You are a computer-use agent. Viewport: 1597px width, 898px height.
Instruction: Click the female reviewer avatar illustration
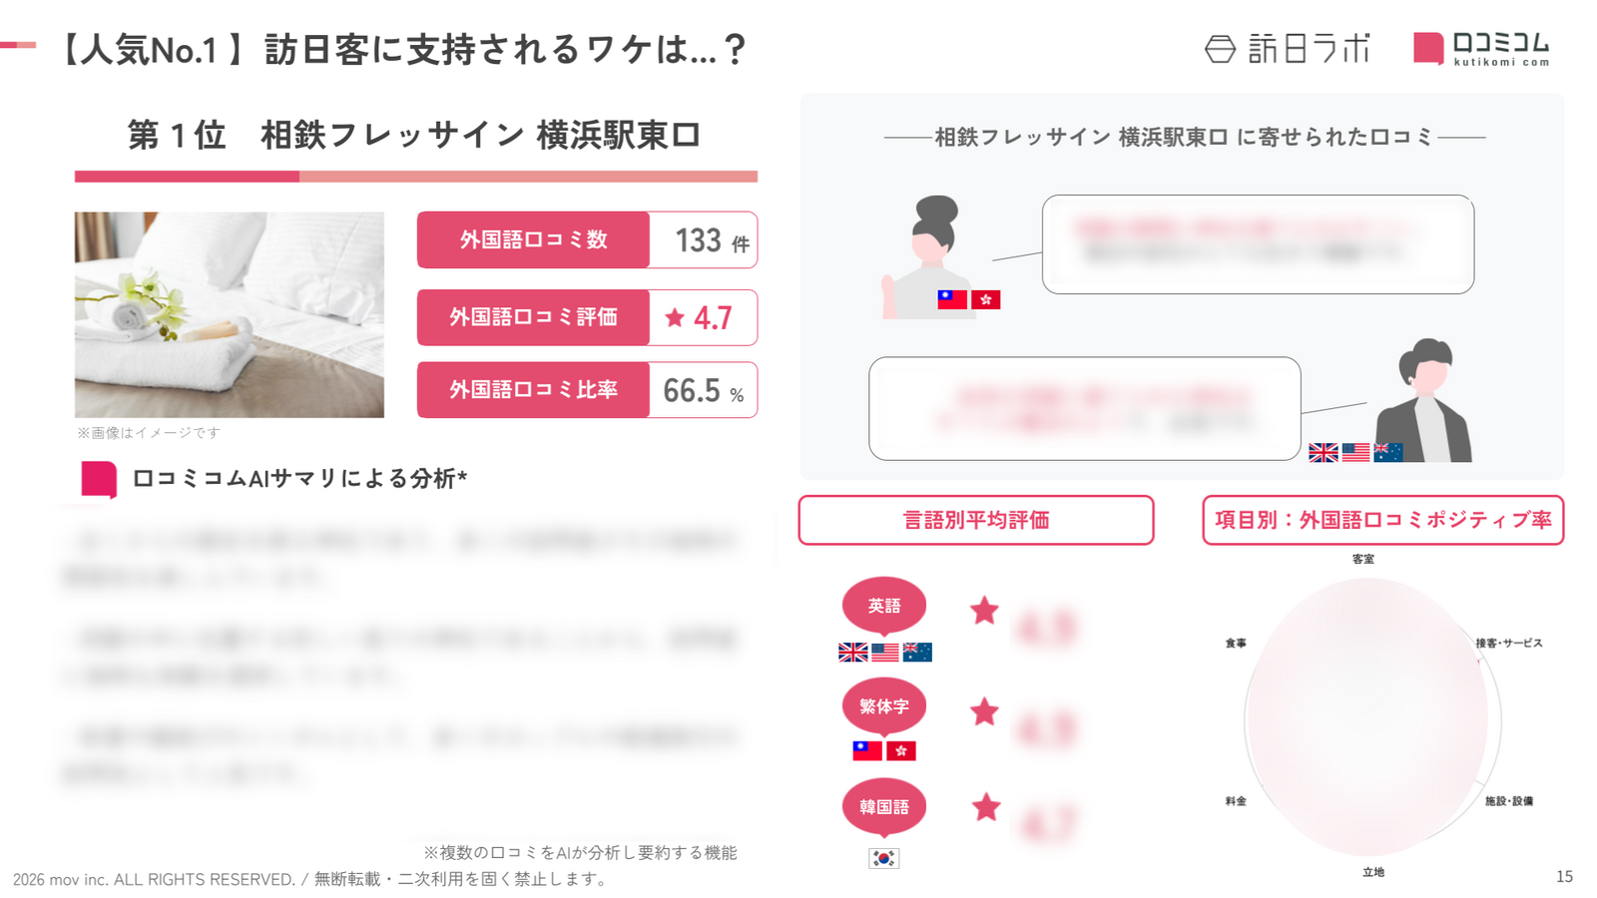pyautogui.click(x=929, y=256)
